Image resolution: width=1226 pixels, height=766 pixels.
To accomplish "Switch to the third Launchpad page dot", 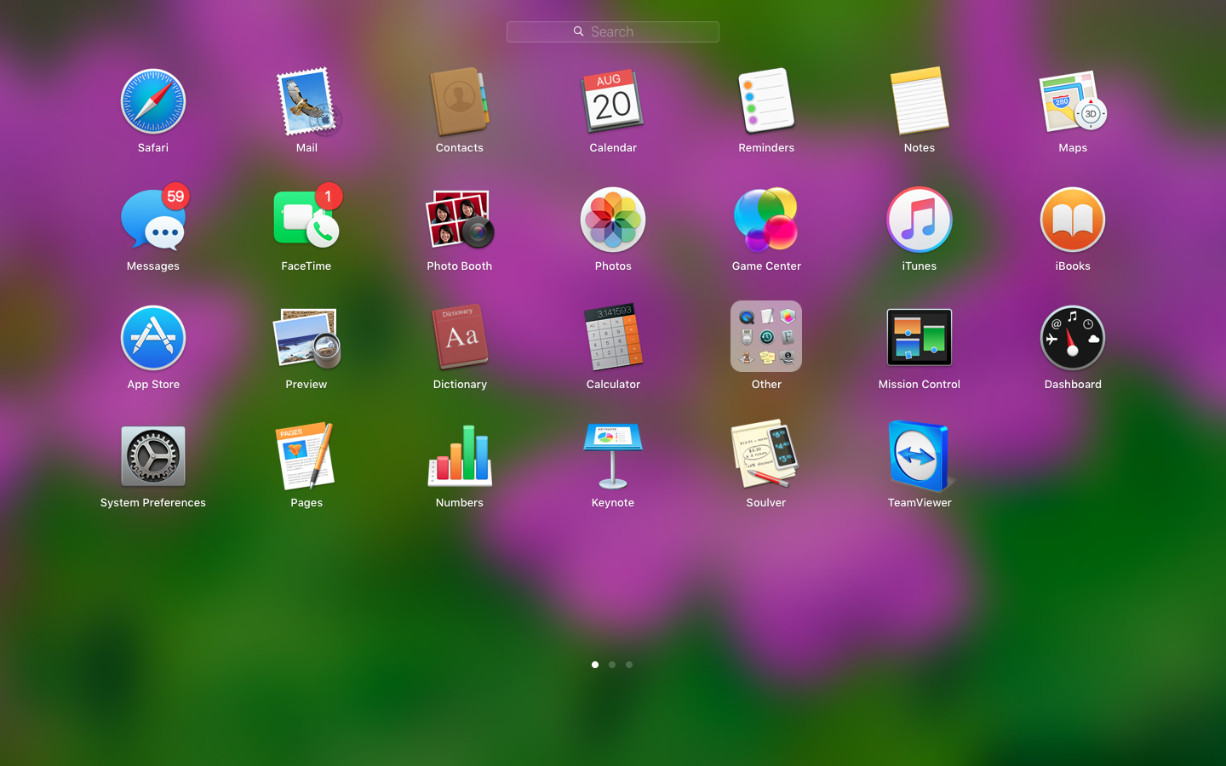I will coord(629,665).
